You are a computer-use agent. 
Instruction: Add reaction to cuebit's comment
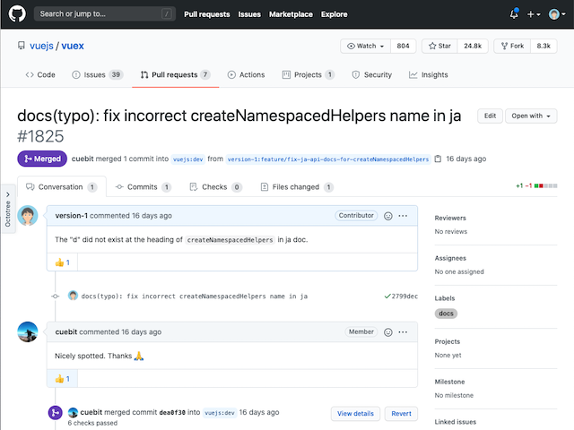tap(388, 332)
